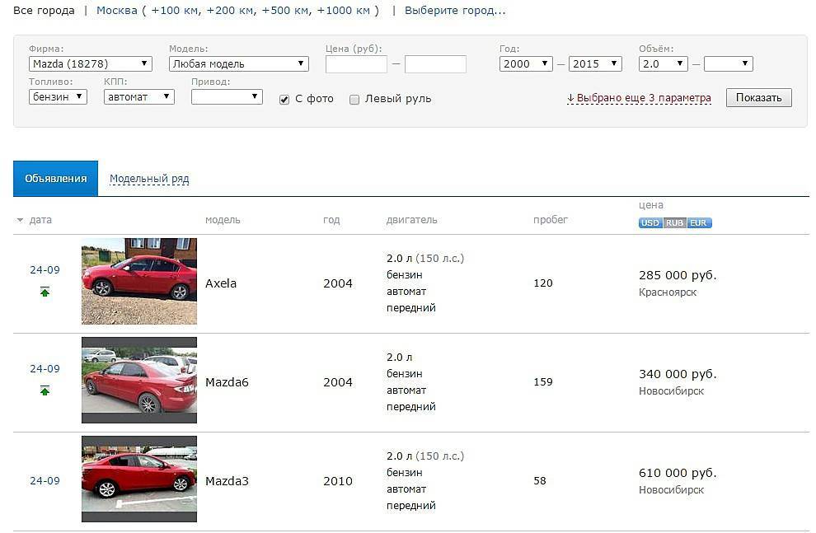
Task: Open the 'Выберите город...' city chooser
Action: click(455, 11)
